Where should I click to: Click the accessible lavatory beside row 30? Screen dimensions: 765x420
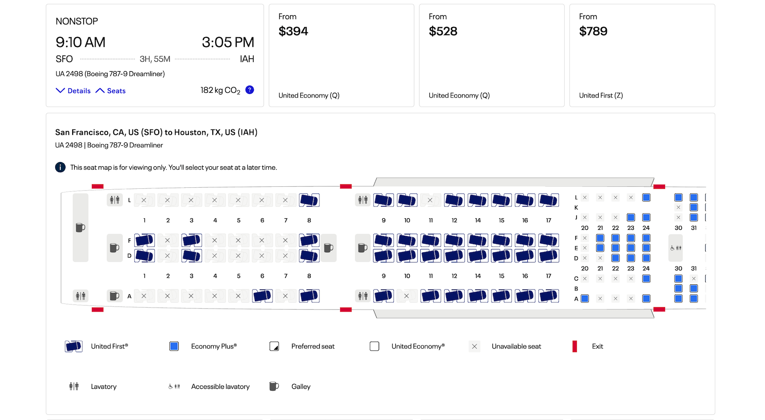coord(676,248)
